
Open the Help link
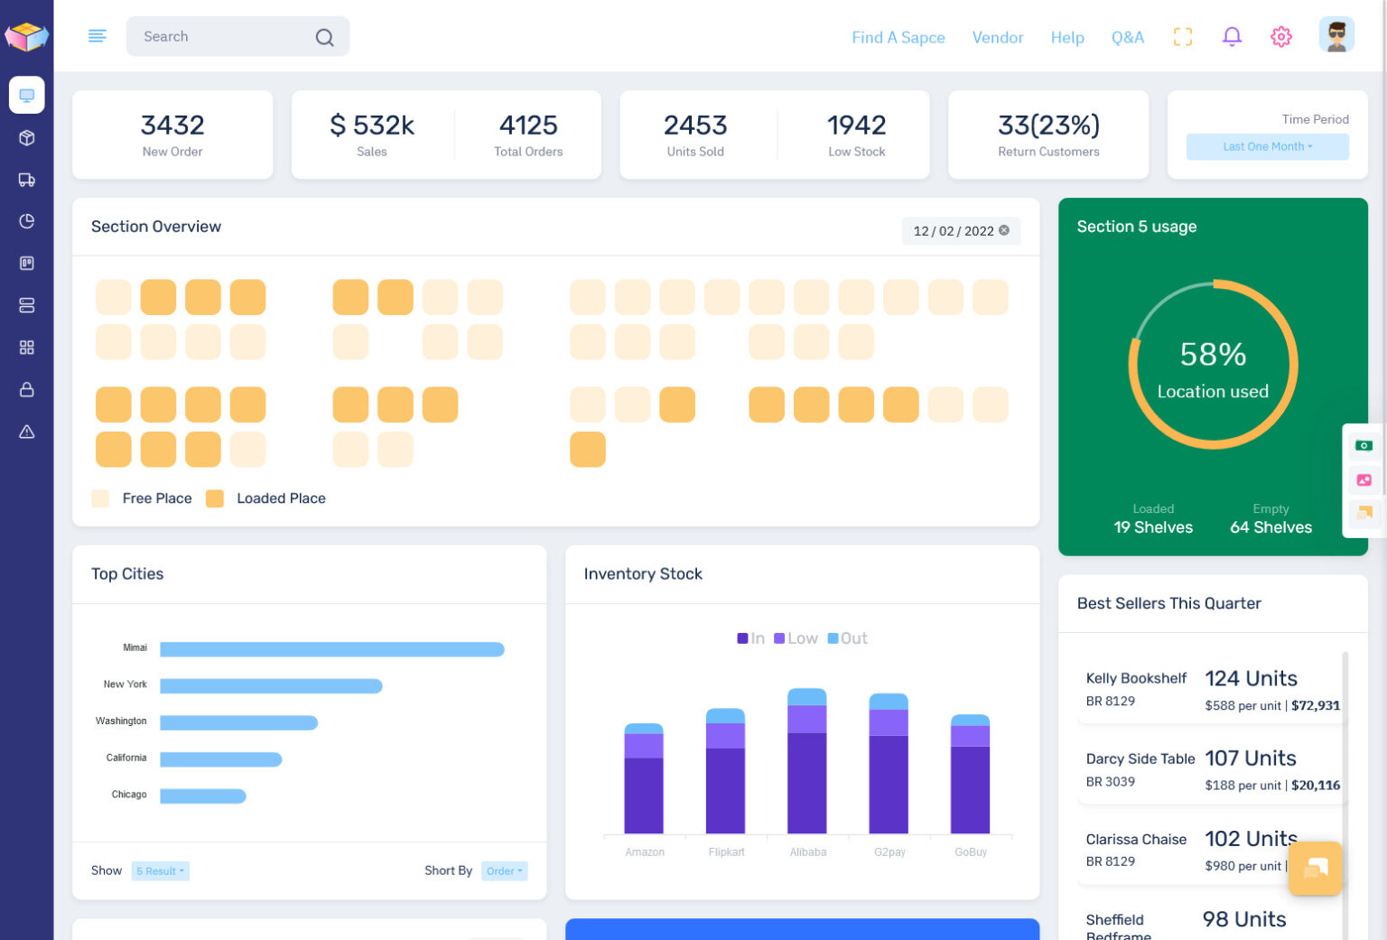click(1066, 37)
